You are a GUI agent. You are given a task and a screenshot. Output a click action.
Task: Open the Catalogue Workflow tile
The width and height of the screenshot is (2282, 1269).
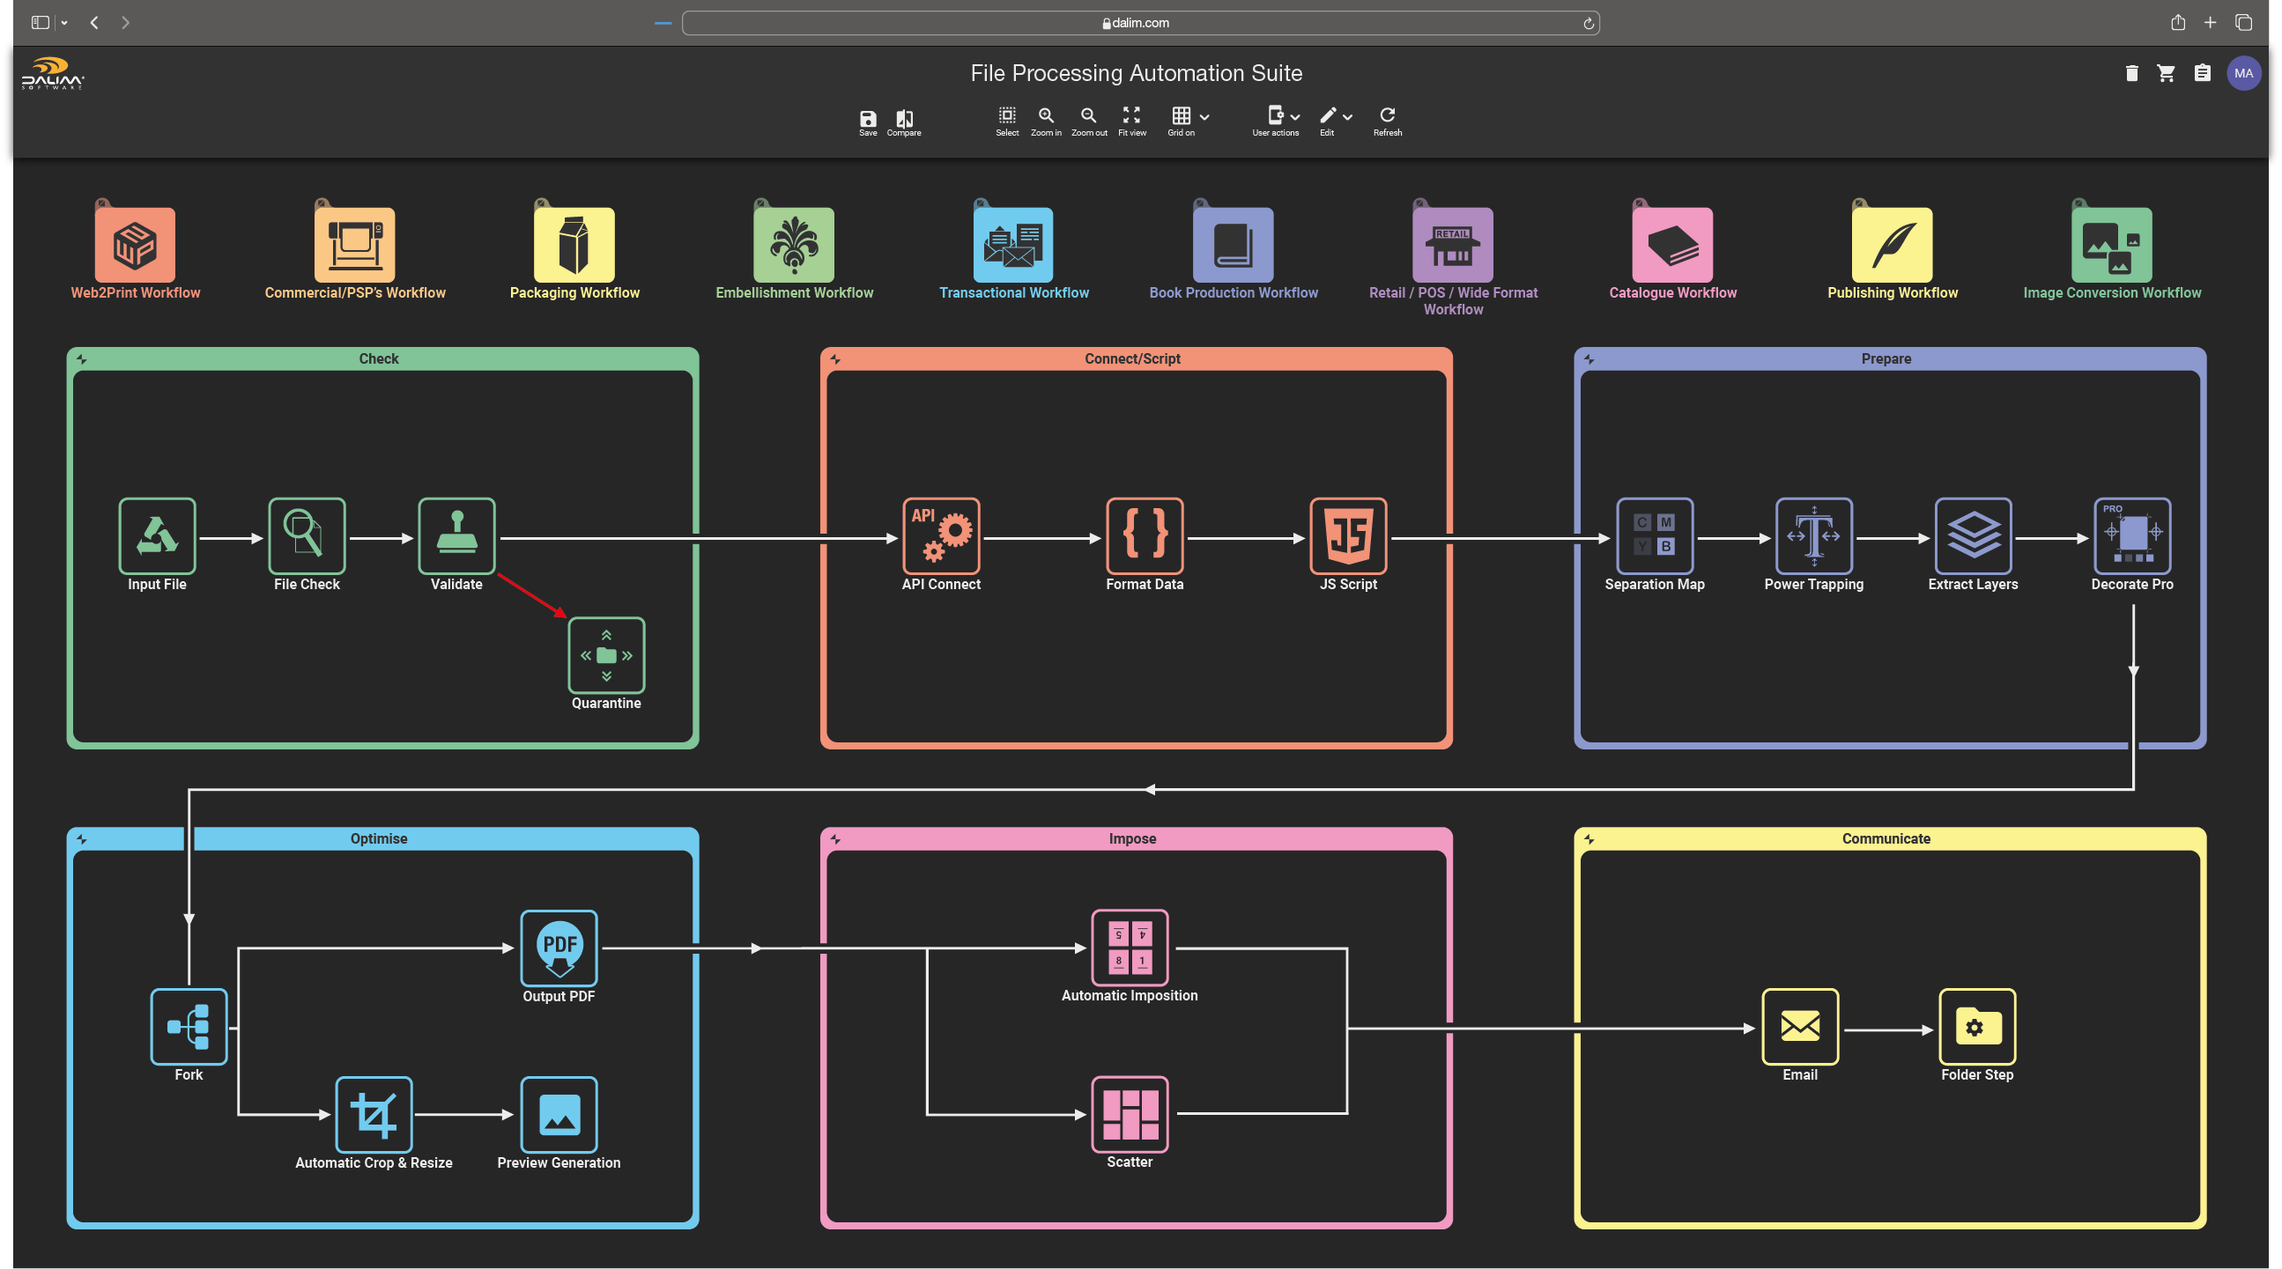pyautogui.click(x=1672, y=246)
